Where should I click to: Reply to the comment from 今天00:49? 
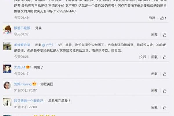(152, 18)
